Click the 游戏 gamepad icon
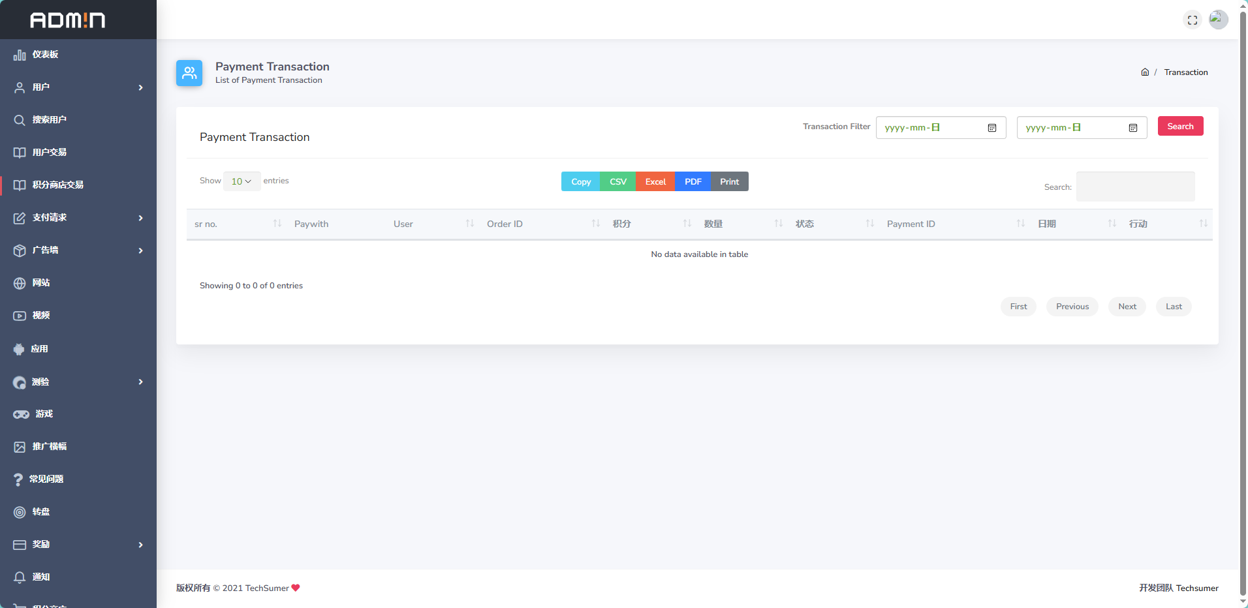This screenshot has height=608, width=1248. 21,414
